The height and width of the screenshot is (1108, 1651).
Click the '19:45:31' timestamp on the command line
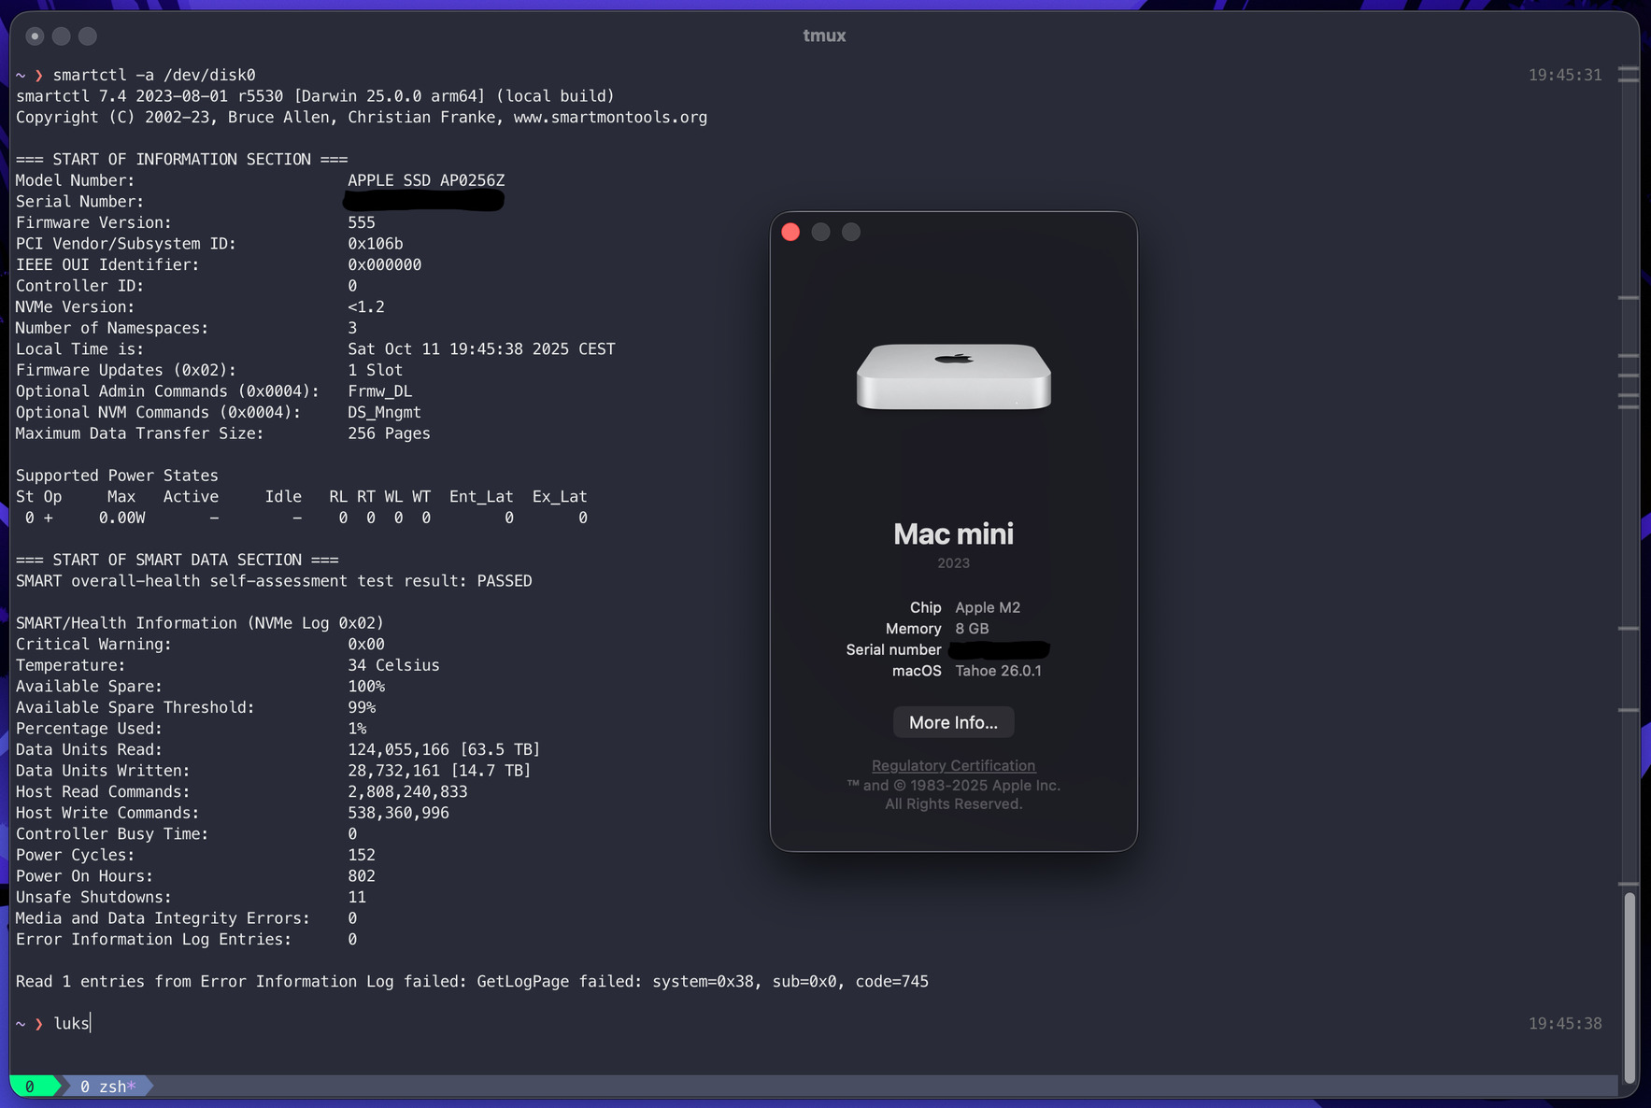1565,76
